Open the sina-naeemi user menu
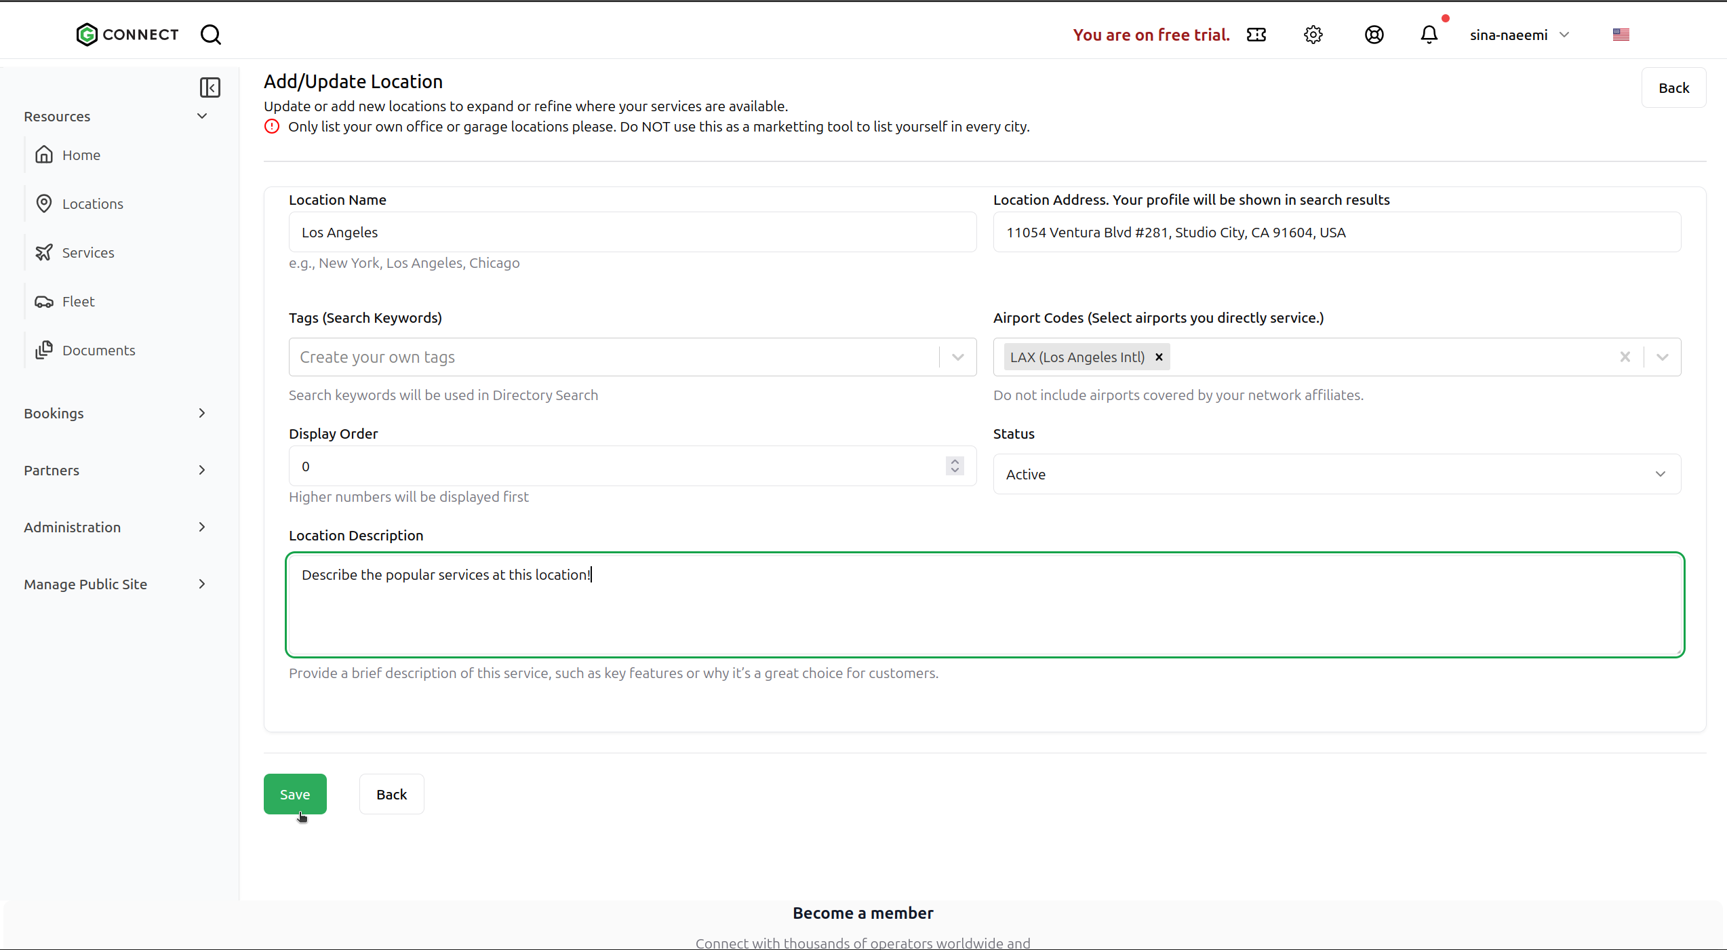This screenshot has width=1727, height=950. point(1519,35)
